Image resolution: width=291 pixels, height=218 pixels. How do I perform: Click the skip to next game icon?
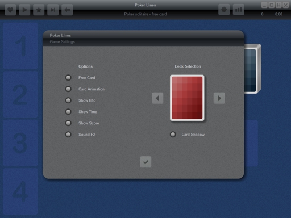pos(53,10)
